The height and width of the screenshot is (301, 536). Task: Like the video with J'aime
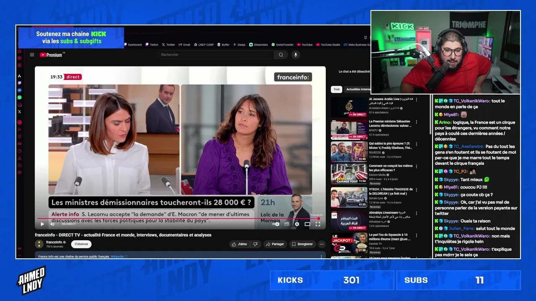pyautogui.click(x=240, y=244)
